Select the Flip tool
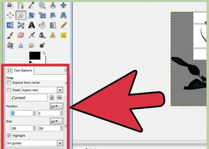Screen dimensions: 209x149 (10, 25)
